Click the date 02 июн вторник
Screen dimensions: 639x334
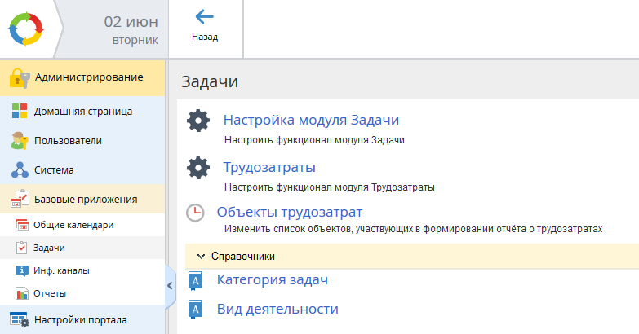(131, 28)
